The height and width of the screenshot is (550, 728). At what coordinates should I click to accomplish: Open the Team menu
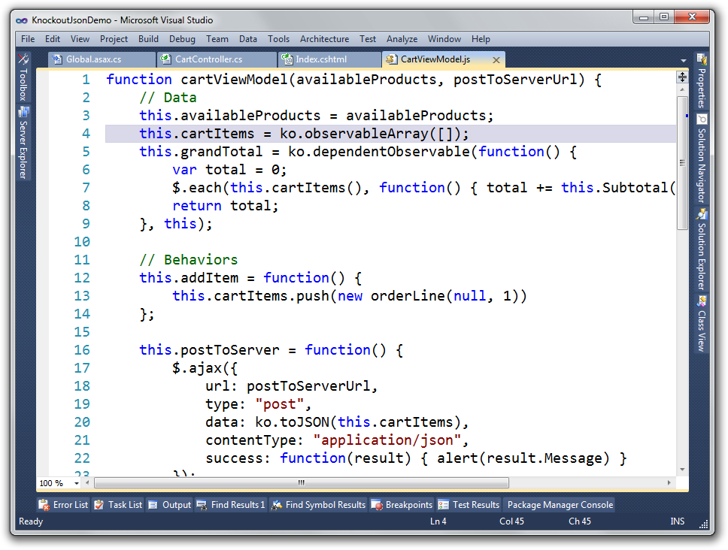(217, 39)
